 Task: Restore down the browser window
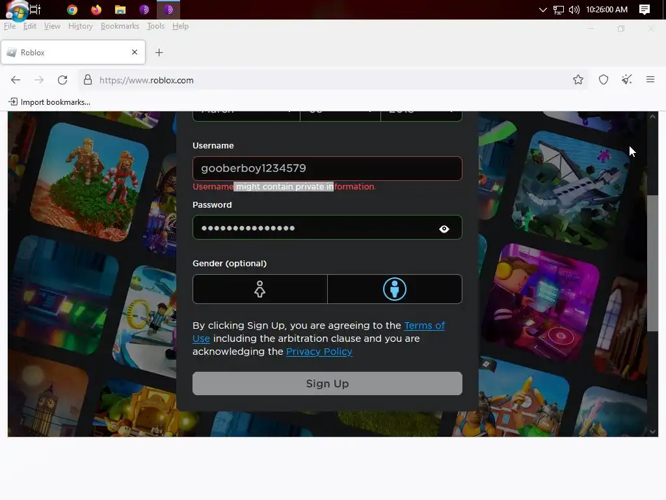click(x=621, y=29)
